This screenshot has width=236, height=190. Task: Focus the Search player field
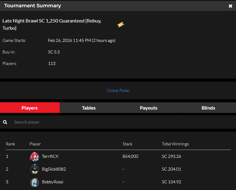pos(118,122)
